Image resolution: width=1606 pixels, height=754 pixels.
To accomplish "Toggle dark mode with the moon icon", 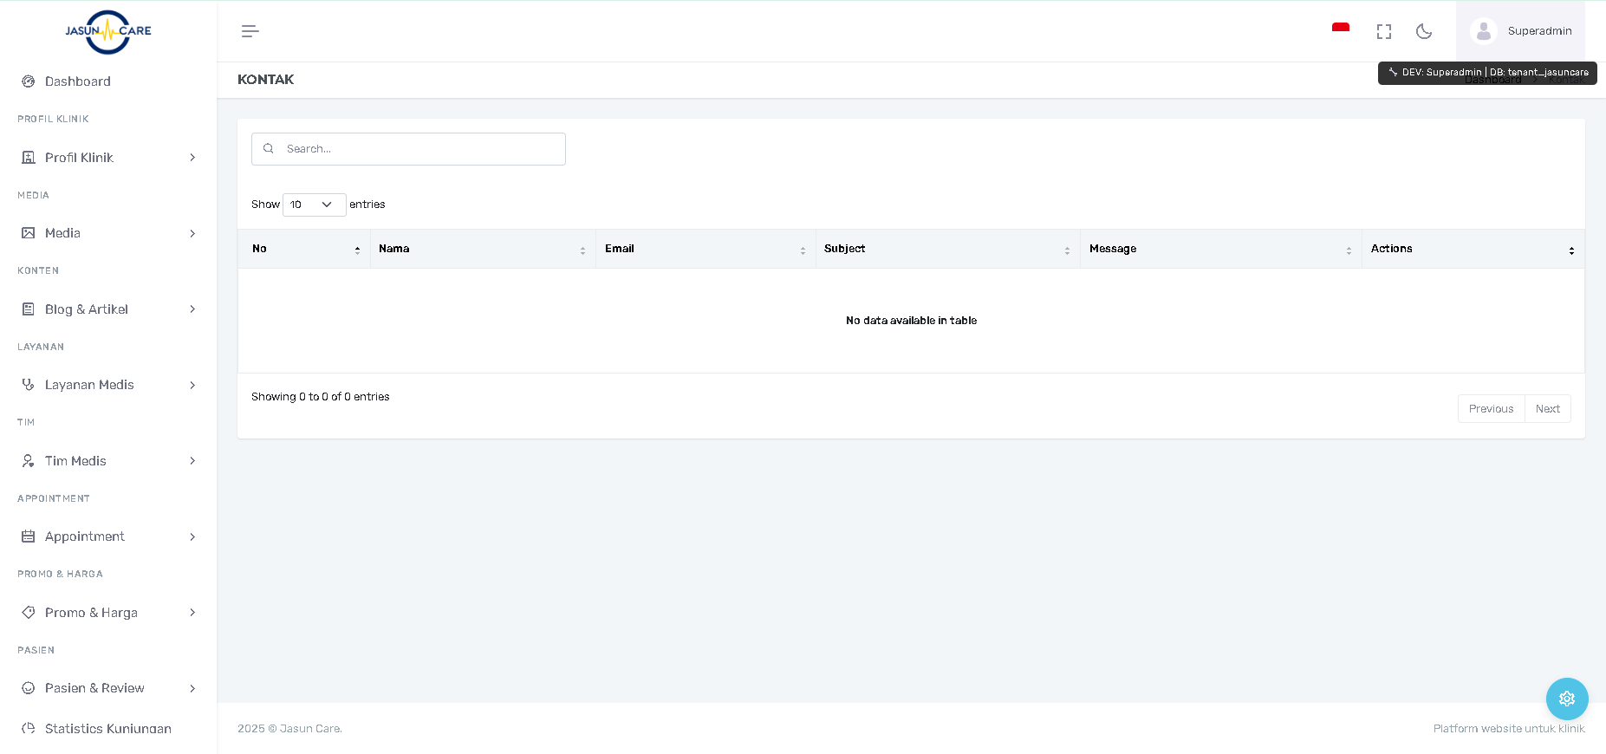I will 1423,31.
